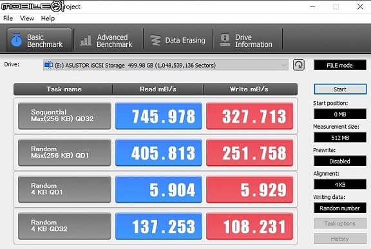Open the Help menu
Viewport: 371px width, 249px height.
pos(48,18)
